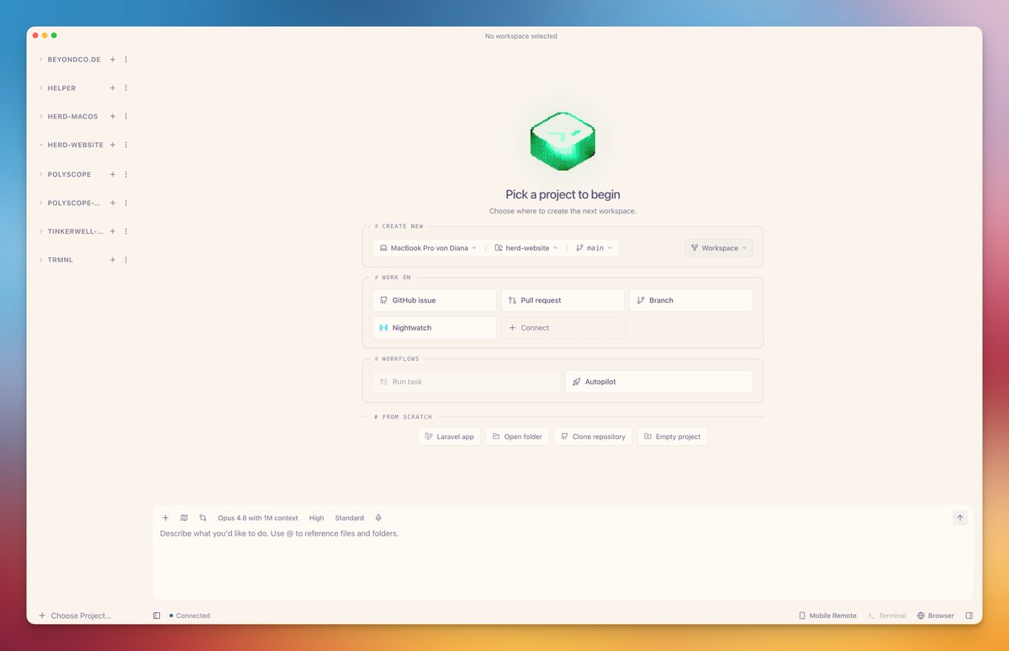Image resolution: width=1009 pixels, height=651 pixels.
Task: Create an Empty project
Action: click(x=672, y=437)
